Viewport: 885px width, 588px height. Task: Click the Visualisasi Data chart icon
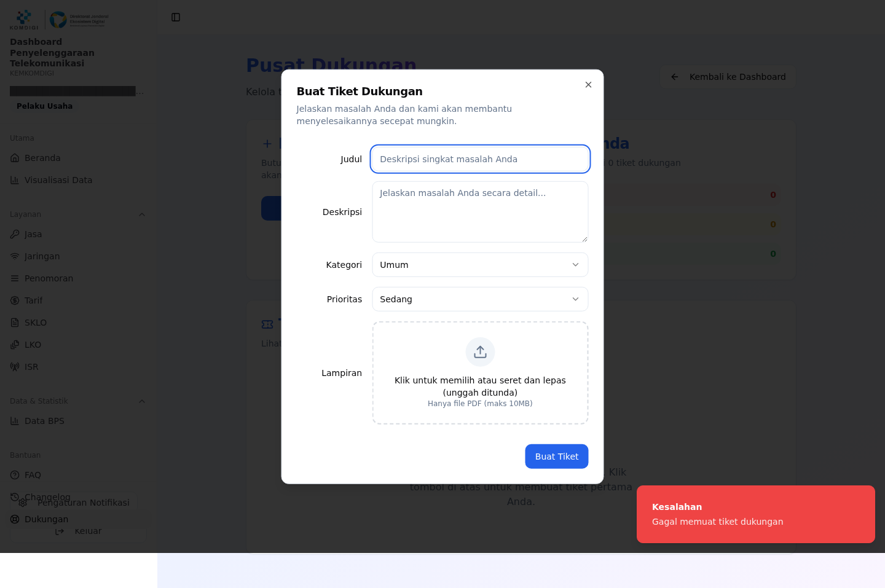(15, 180)
